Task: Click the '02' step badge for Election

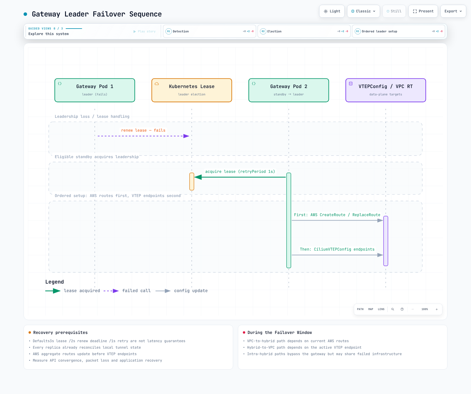Action: (263, 31)
